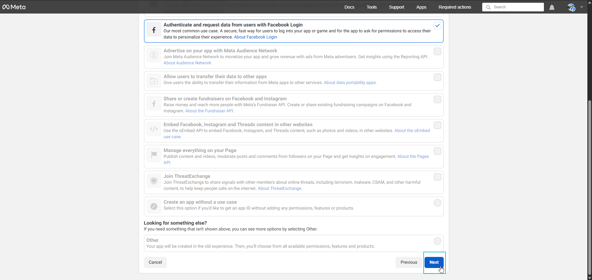592x280 pixels.
Task: Click the Pages flag icon
Action: point(154,155)
